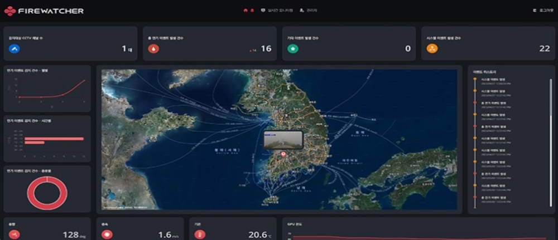
Task: Click the orange system events icon
Action: (x=432, y=49)
